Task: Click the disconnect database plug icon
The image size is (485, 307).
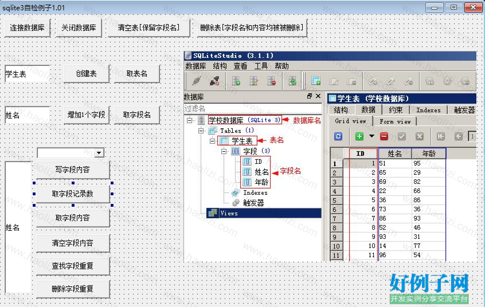Action: [x=214, y=81]
